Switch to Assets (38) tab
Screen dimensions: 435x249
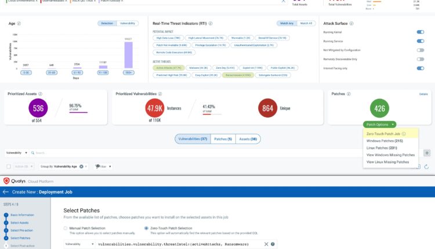tap(248, 139)
